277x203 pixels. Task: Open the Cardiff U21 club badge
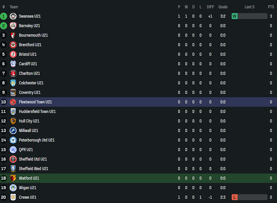tap(13, 64)
